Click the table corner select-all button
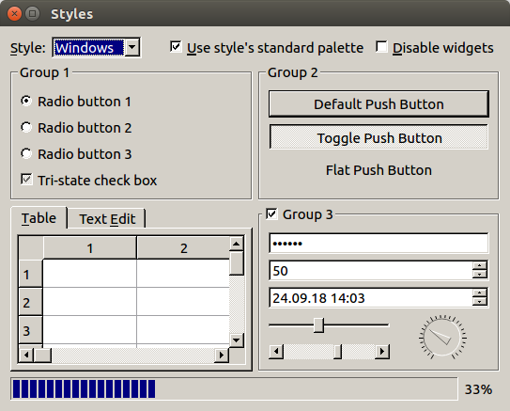The width and height of the screenshot is (510, 411). coord(31,248)
